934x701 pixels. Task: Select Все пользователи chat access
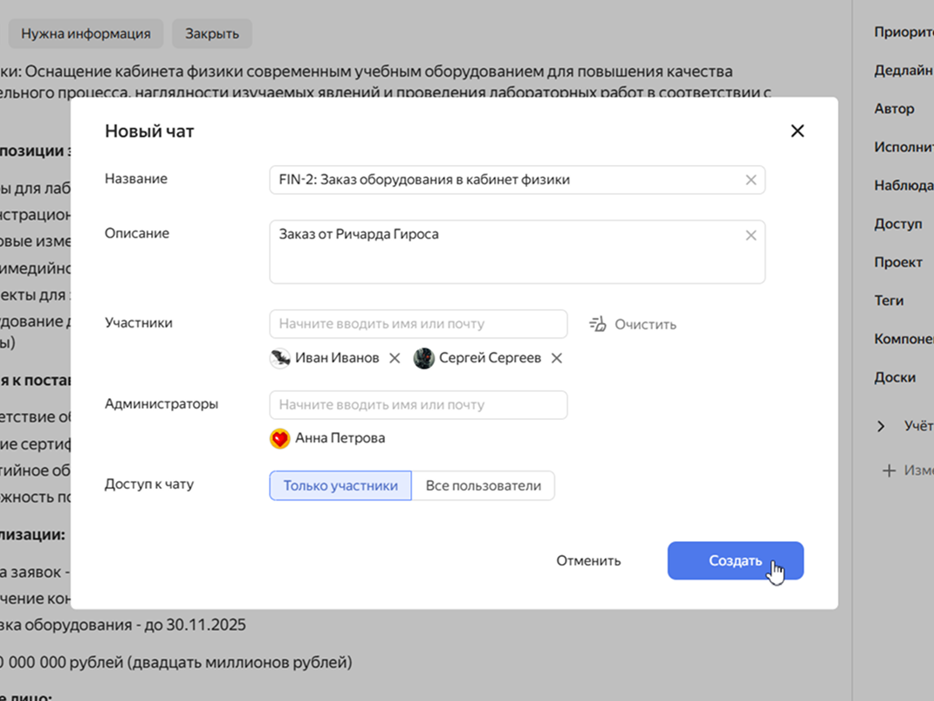[x=483, y=486]
